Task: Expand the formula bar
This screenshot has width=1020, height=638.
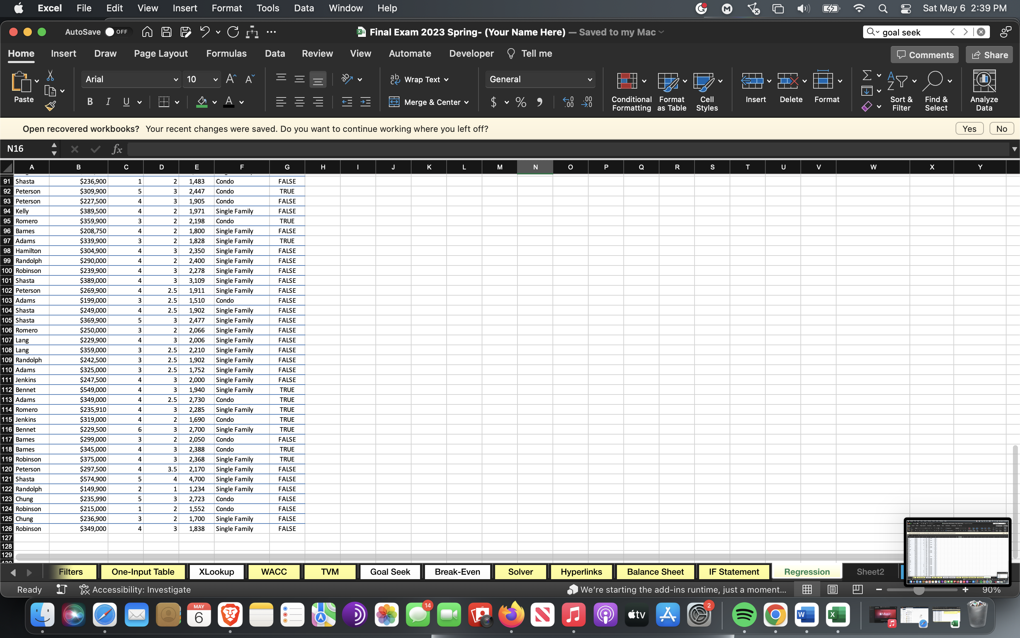Action: point(1014,149)
